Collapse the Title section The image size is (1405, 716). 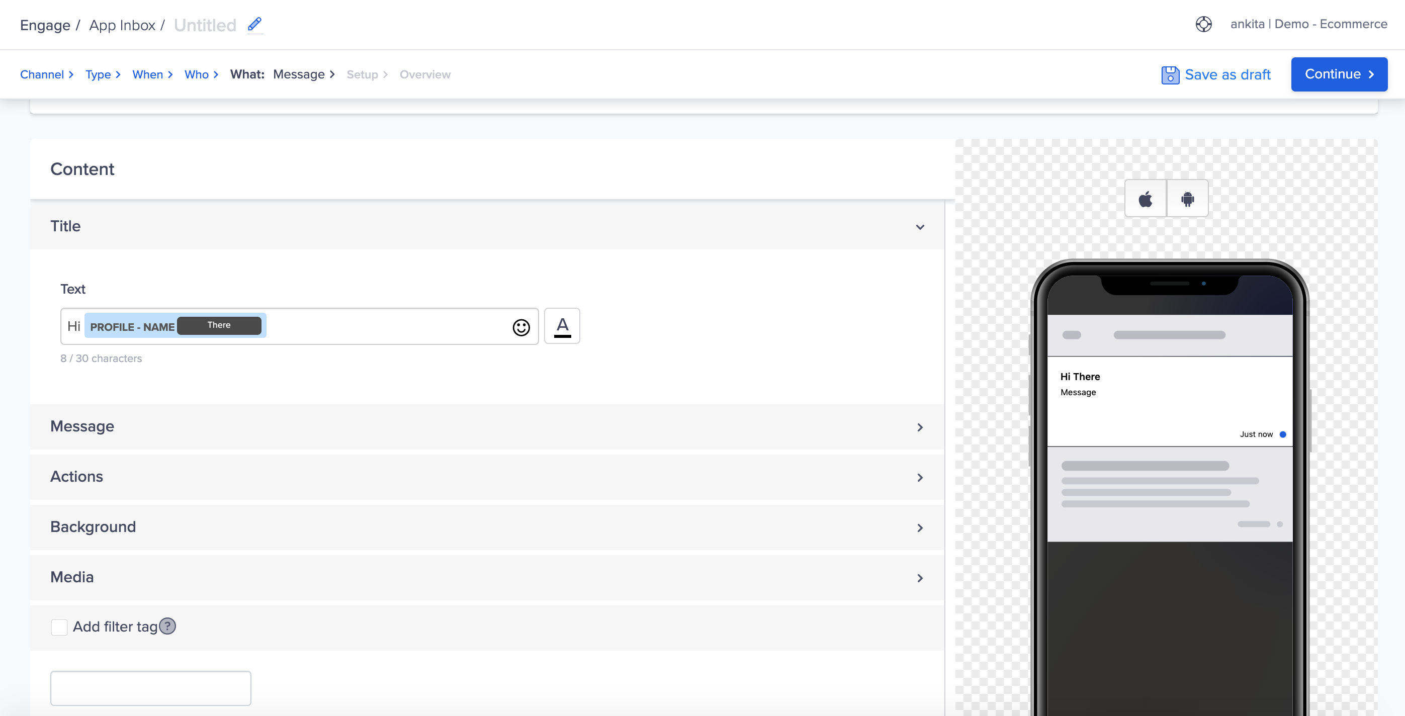(920, 227)
